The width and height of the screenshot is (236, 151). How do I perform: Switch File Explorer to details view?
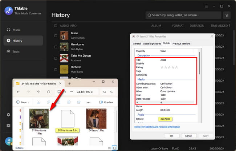[x=109, y=148]
